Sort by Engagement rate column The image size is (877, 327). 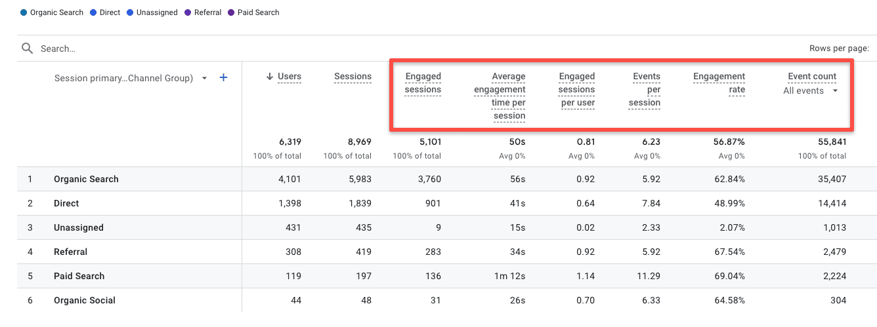719,83
